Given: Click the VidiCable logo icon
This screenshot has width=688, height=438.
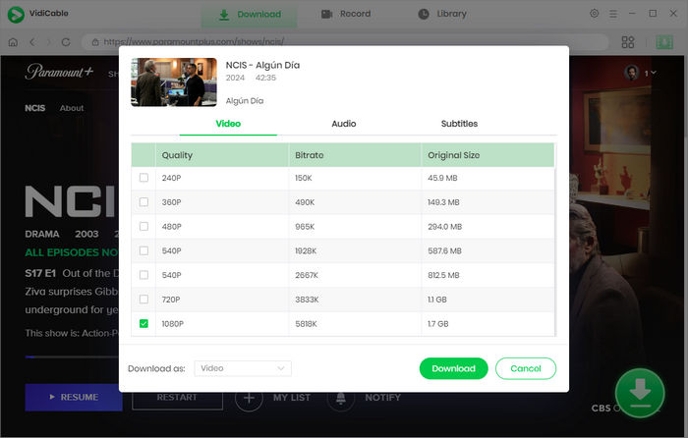Looking at the screenshot, I should 16,14.
